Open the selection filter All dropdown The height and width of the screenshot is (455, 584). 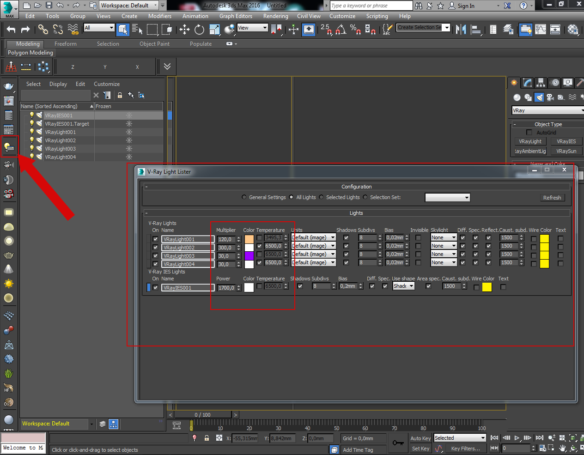(99, 28)
